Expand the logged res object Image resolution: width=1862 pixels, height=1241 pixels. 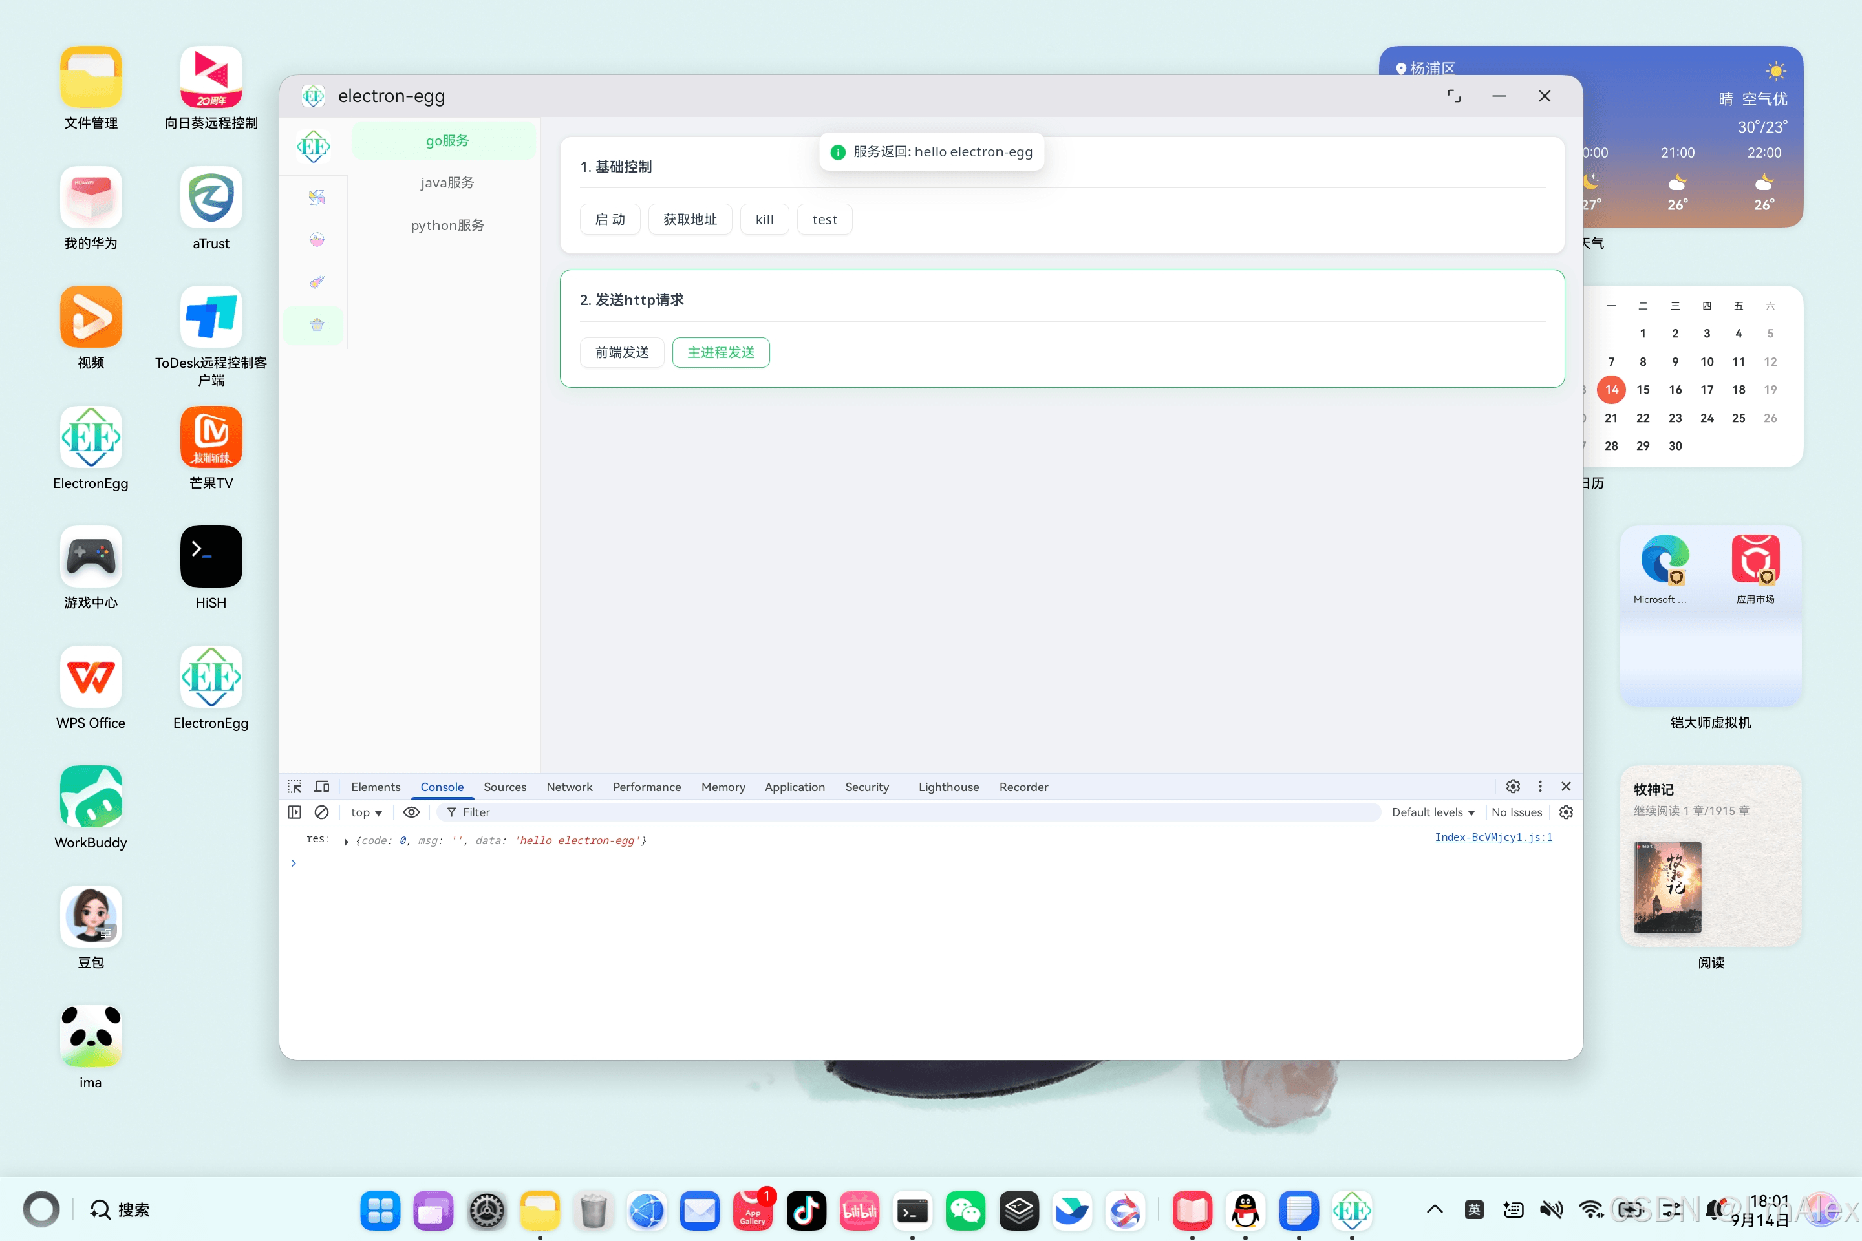(346, 842)
